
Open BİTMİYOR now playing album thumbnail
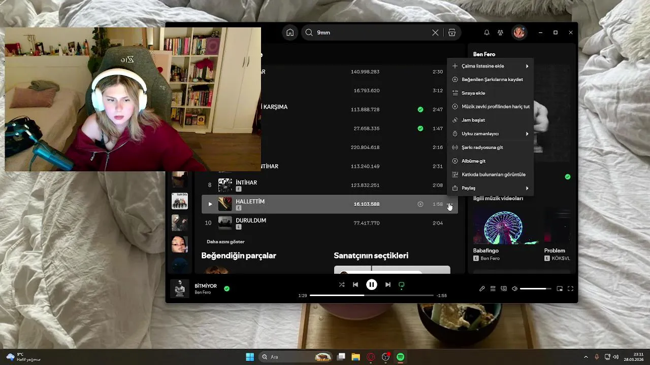pyautogui.click(x=179, y=288)
